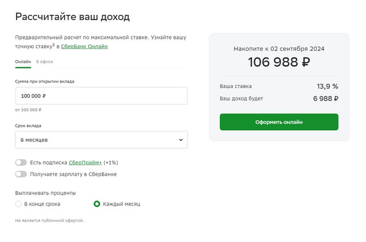Click the от 100 000 ₽ hint text

point(28,110)
